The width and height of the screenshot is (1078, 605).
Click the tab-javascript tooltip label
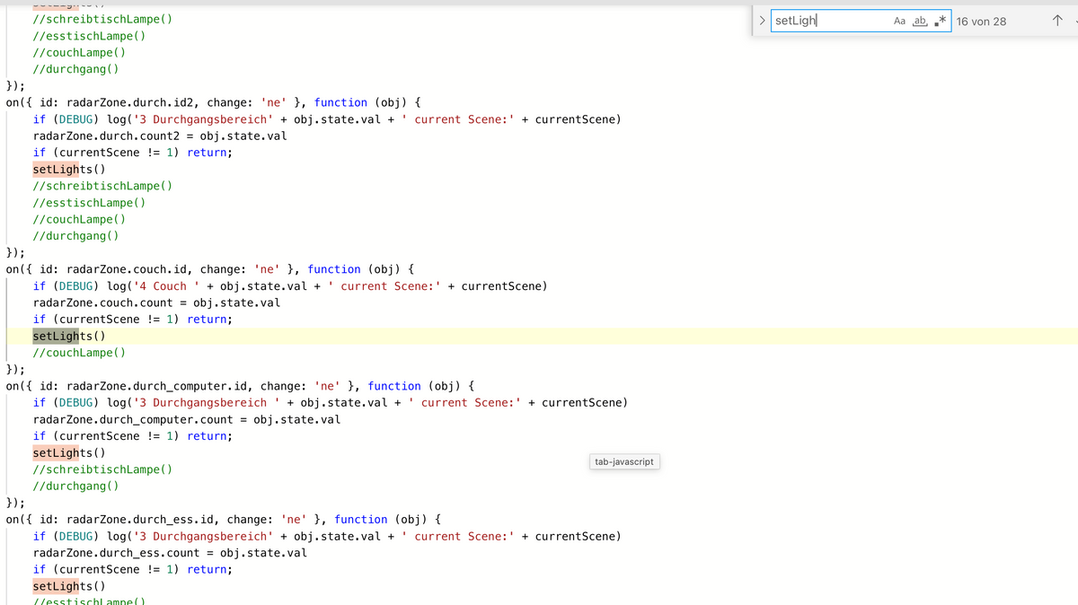[x=624, y=461]
